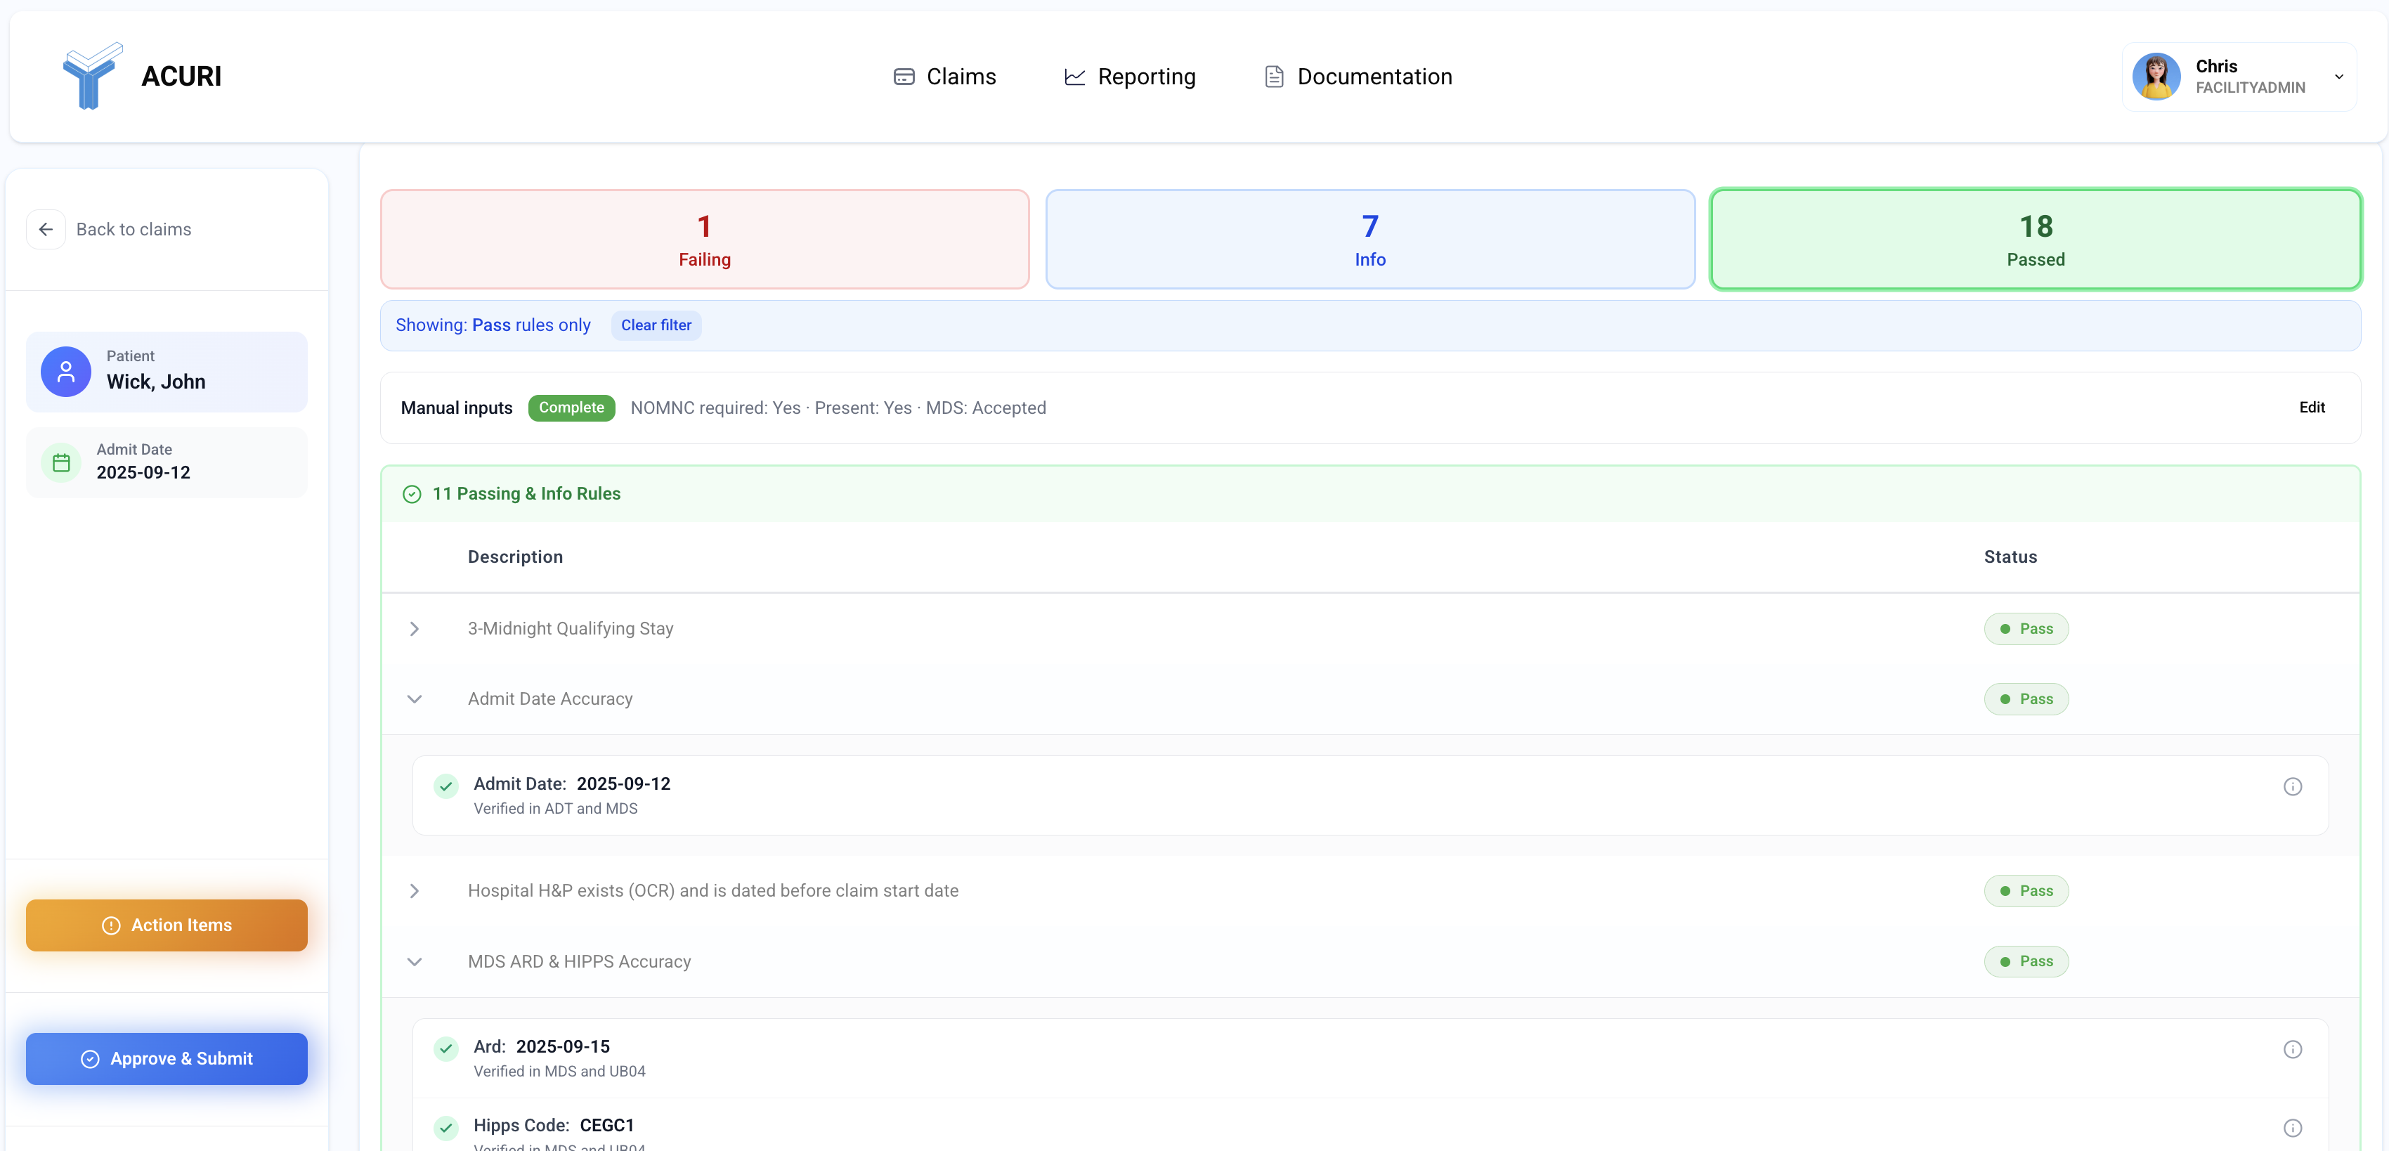Click the ACURI logo icon

pos(92,76)
